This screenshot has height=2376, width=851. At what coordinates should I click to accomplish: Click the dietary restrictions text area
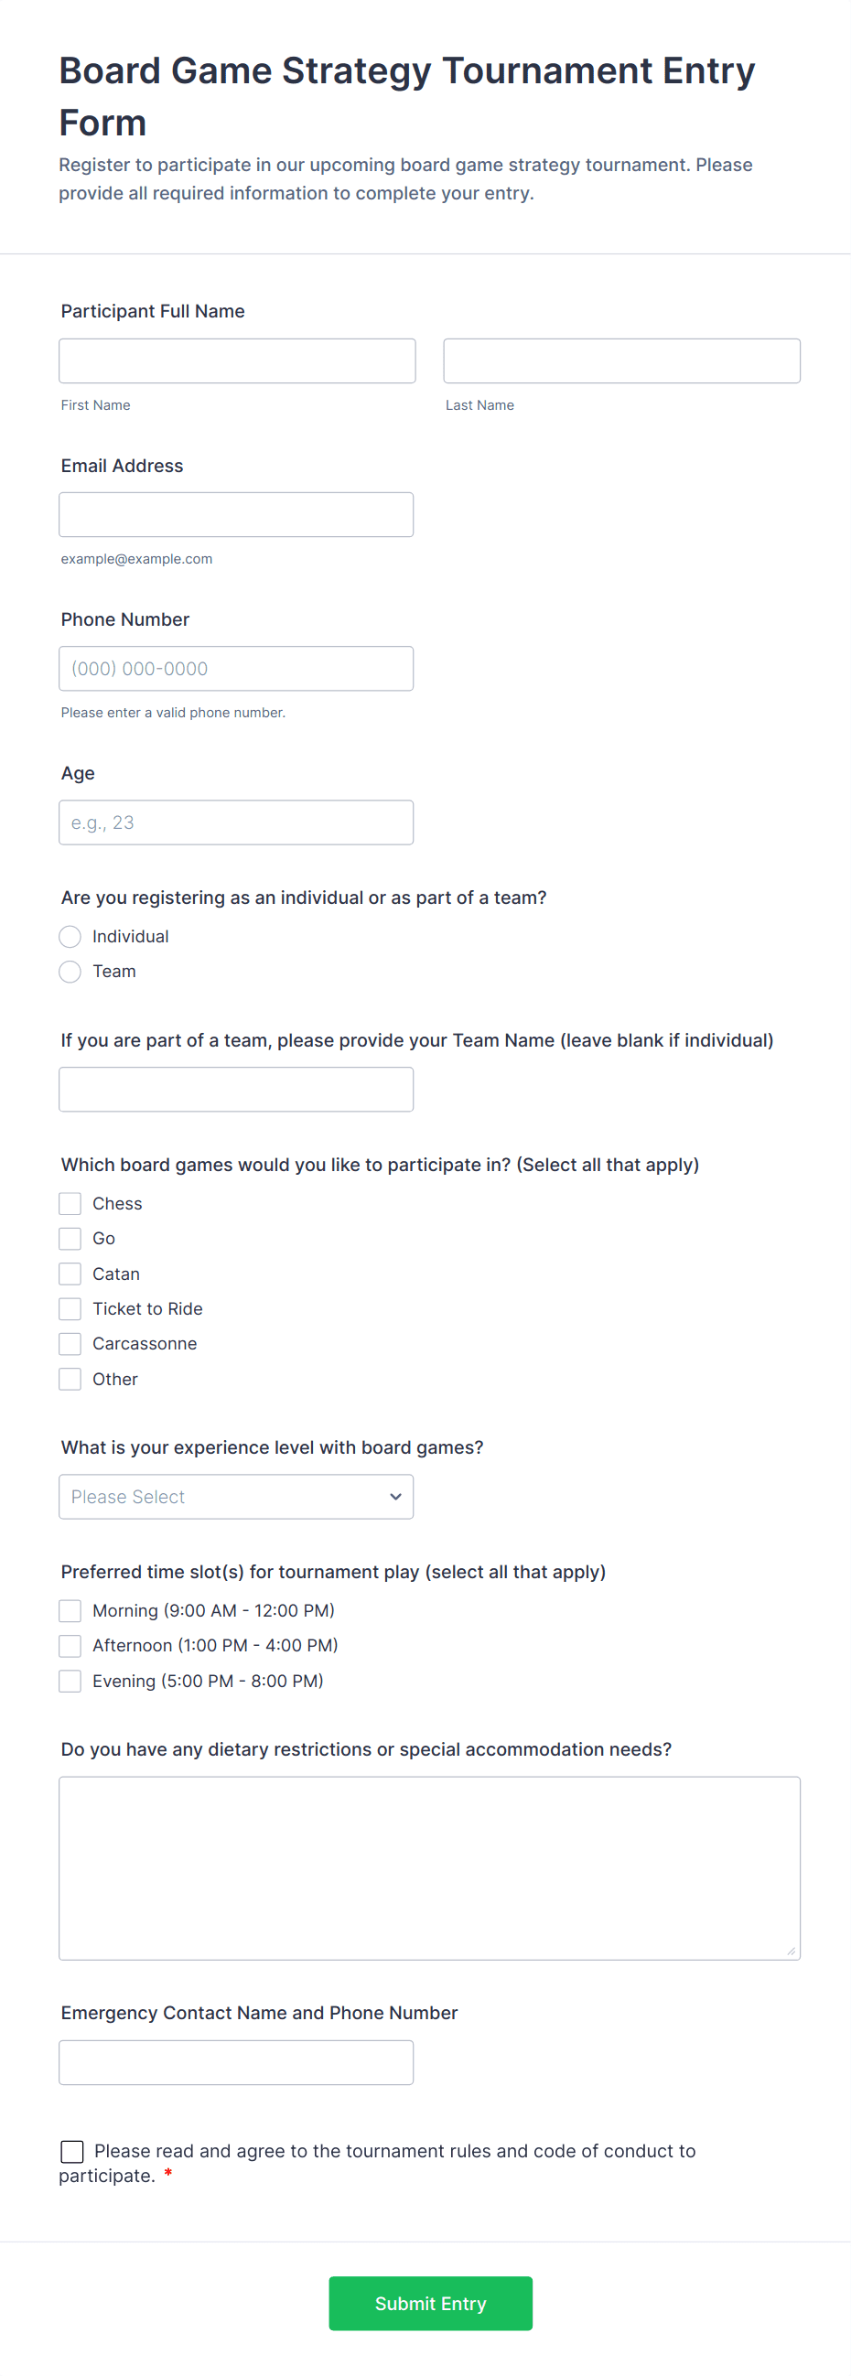pos(429,1868)
